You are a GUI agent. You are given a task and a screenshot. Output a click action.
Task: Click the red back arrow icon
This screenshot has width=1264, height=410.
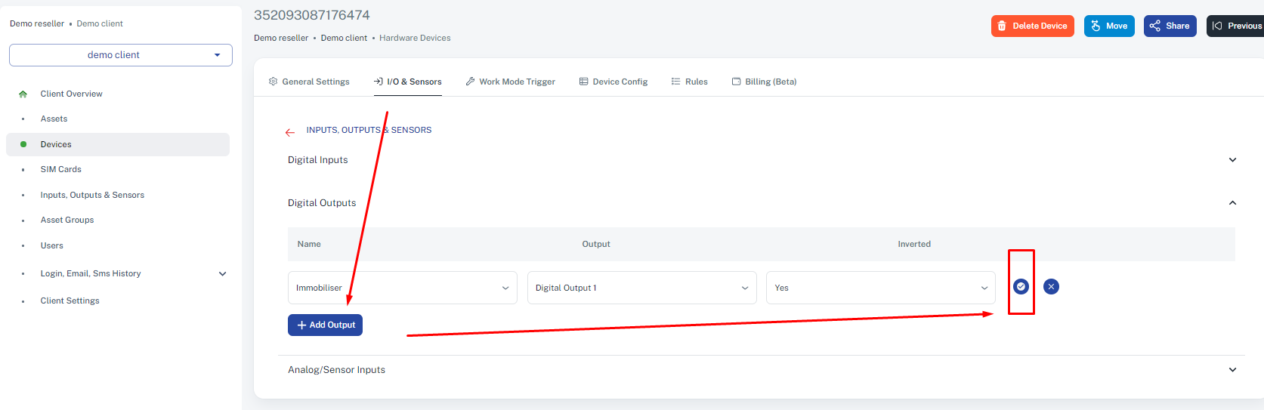pyautogui.click(x=290, y=132)
